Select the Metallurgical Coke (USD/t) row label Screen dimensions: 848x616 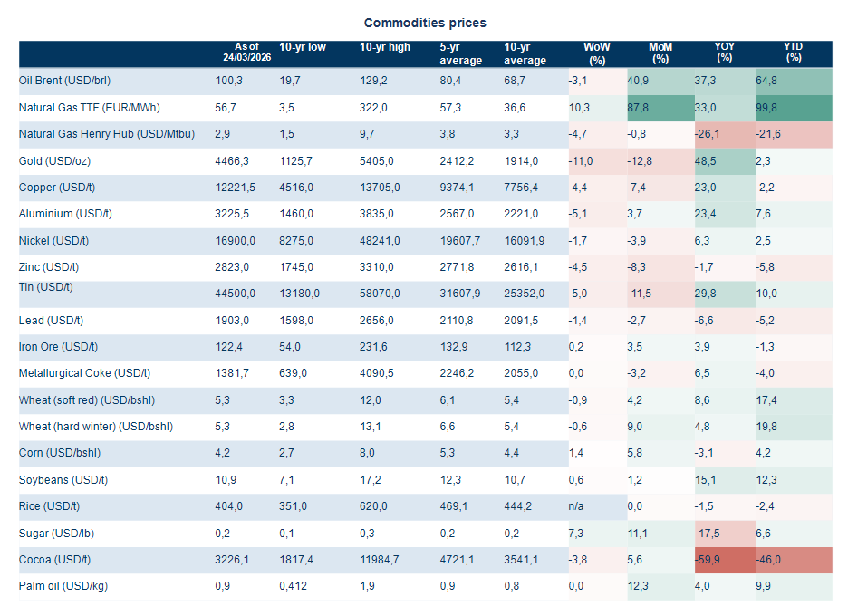point(84,373)
